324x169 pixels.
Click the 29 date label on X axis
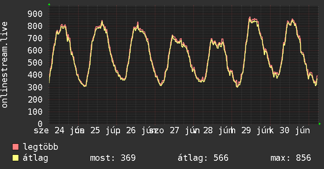(246, 130)
